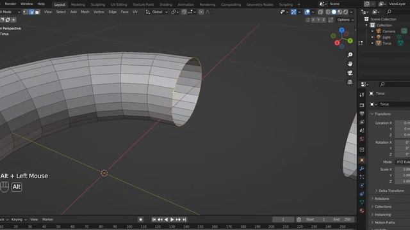Toggle viewport overlays button
The image size is (410, 230).
point(307,12)
